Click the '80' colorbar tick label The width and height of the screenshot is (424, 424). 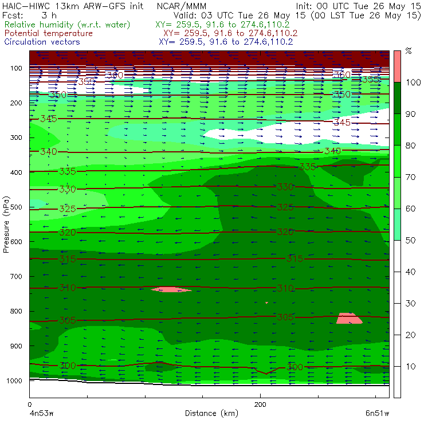[410, 146]
